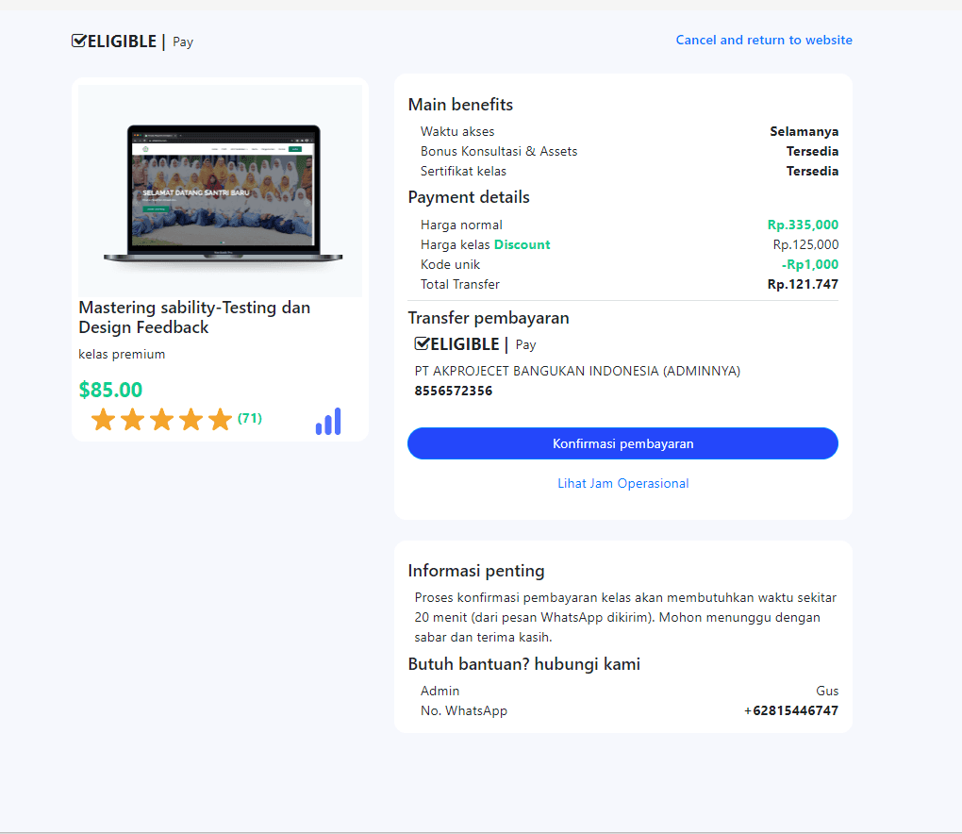Expand the Main benefits section
The image size is (962, 834).
pos(460,104)
